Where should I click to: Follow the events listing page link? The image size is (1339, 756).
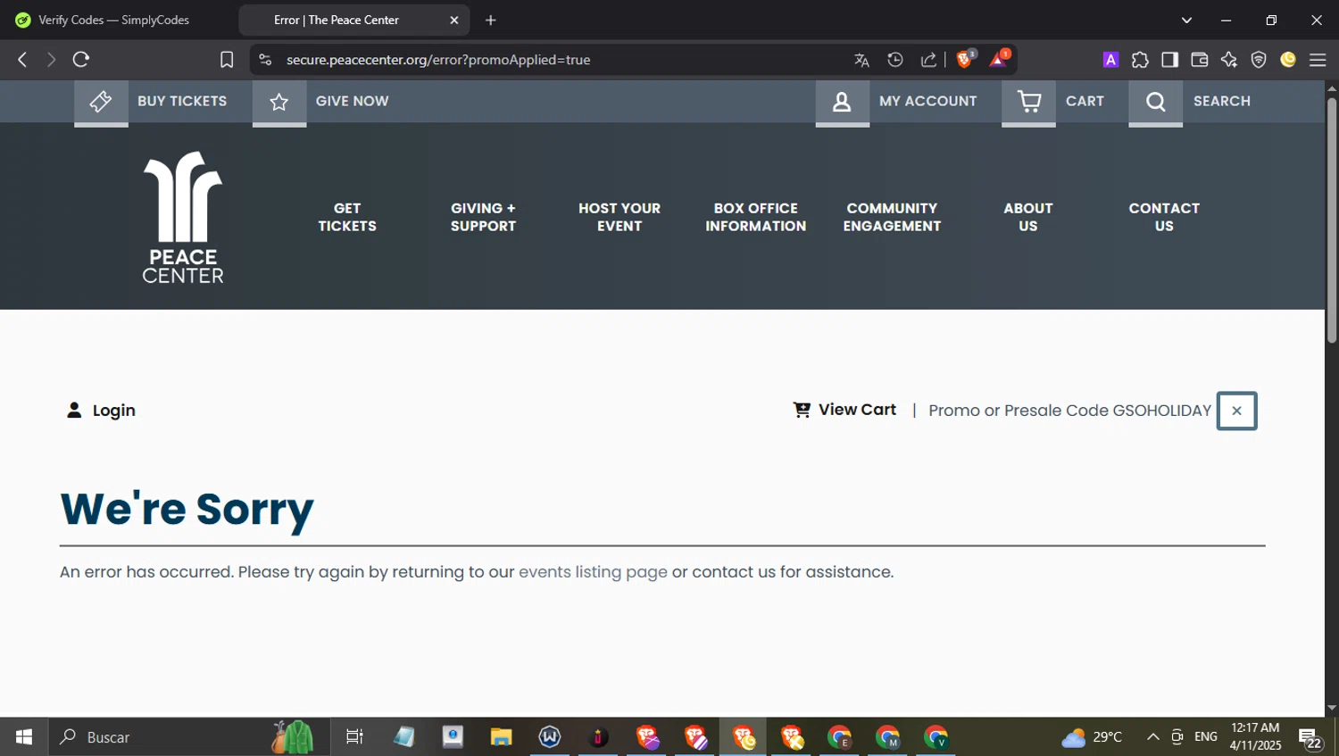coord(593,572)
